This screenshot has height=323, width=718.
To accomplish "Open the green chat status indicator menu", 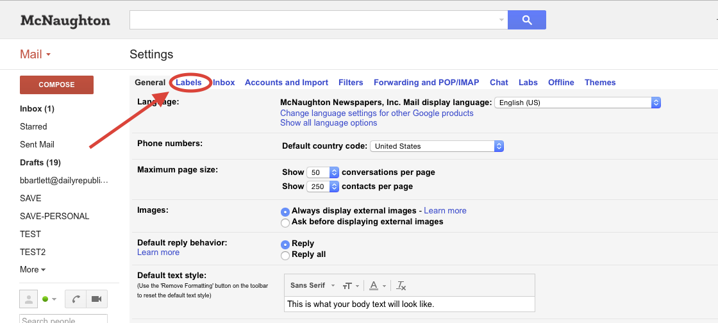I will point(49,299).
